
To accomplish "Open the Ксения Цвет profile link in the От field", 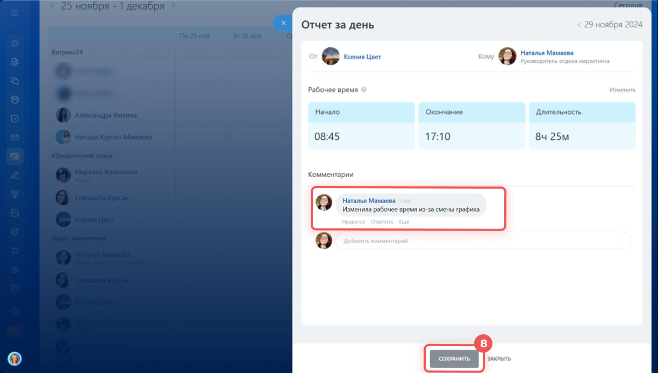I will (362, 56).
